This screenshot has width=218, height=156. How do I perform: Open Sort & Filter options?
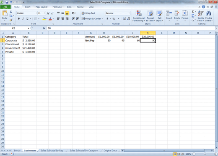pos(201,16)
